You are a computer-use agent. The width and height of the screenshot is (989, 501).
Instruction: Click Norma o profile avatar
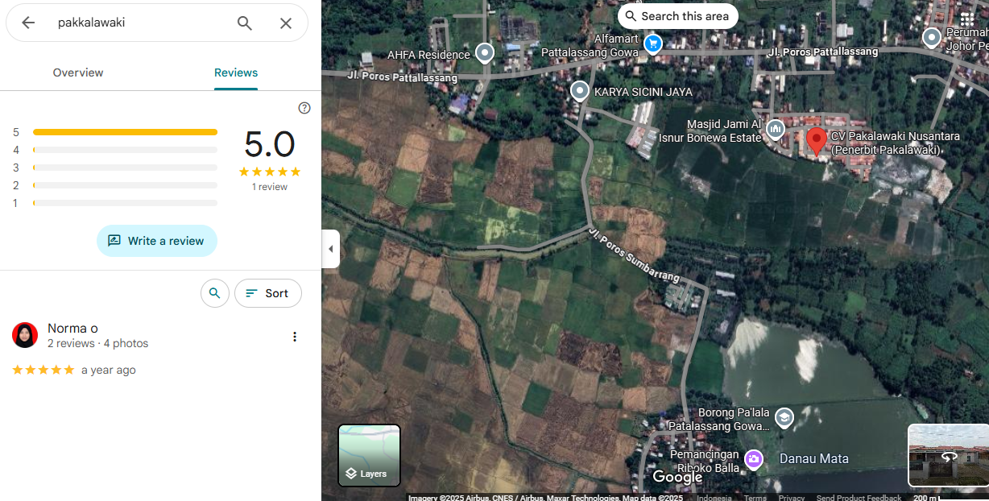click(25, 335)
